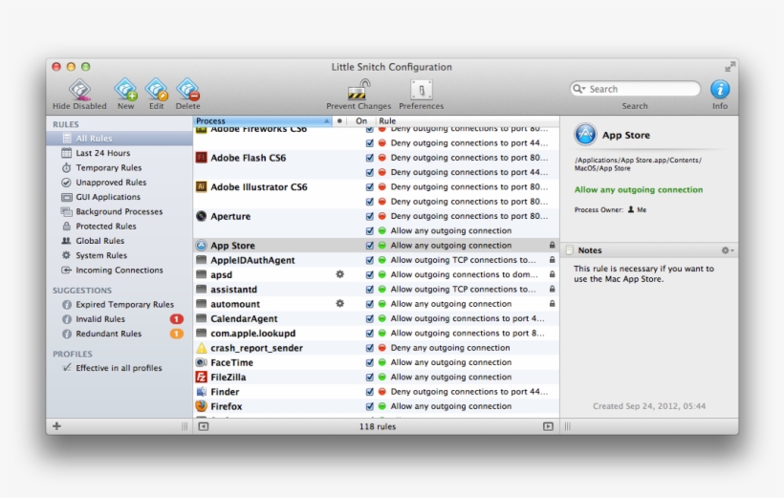The width and height of the screenshot is (784, 498).
Task: Click the Hide Disabled toolbar icon
Action: coord(80,90)
